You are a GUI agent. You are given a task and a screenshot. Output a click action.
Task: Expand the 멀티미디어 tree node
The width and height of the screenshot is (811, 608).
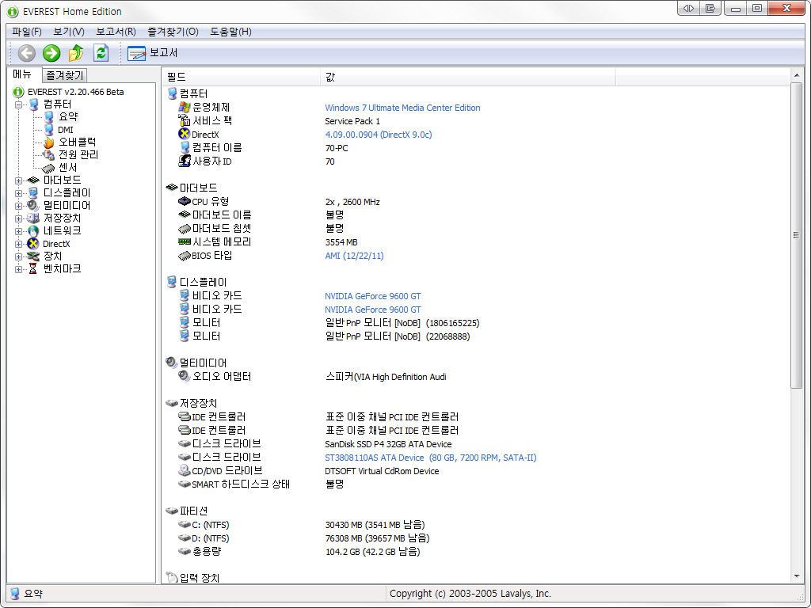coord(19,206)
